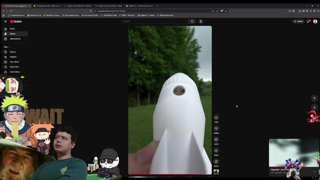The height and width of the screenshot is (180, 320).
Task: Click the address bar URL
Action: [x=111, y=11]
